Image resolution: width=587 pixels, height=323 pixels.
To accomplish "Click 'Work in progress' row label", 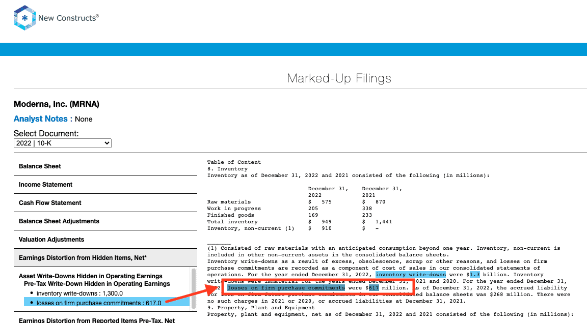I will 234,209.
